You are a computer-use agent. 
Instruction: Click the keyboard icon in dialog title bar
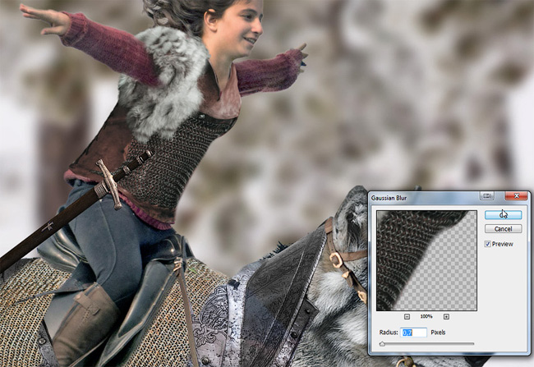coord(487,195)
